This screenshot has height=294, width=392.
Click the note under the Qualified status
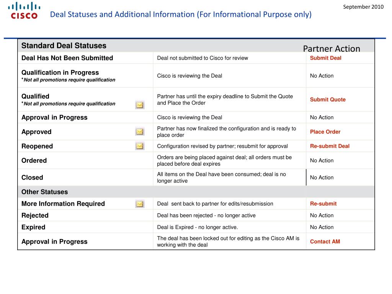pyautogui.click(x=68, y=103)
